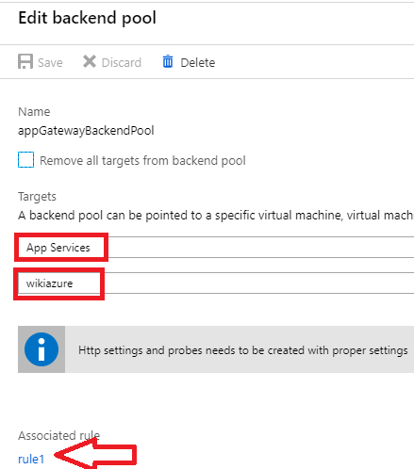Click the appGatewayBackendPool name value
Screen dimensions: 414x469
coord(86,131)
